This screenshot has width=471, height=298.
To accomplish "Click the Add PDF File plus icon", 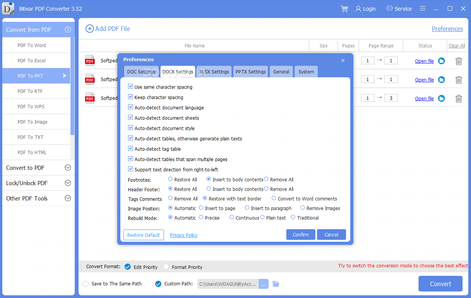I will coord(89,29).
